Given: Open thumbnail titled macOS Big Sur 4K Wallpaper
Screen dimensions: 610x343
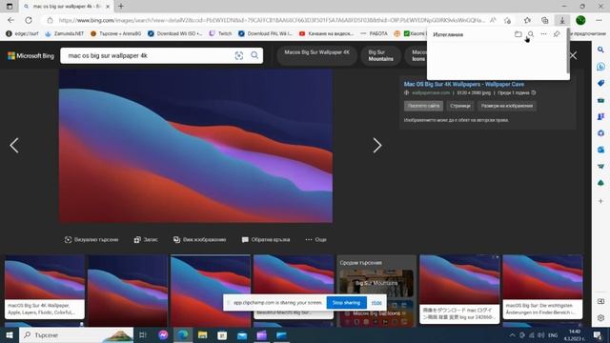Looking at the screenshot, I should click(x=45, y=287).
